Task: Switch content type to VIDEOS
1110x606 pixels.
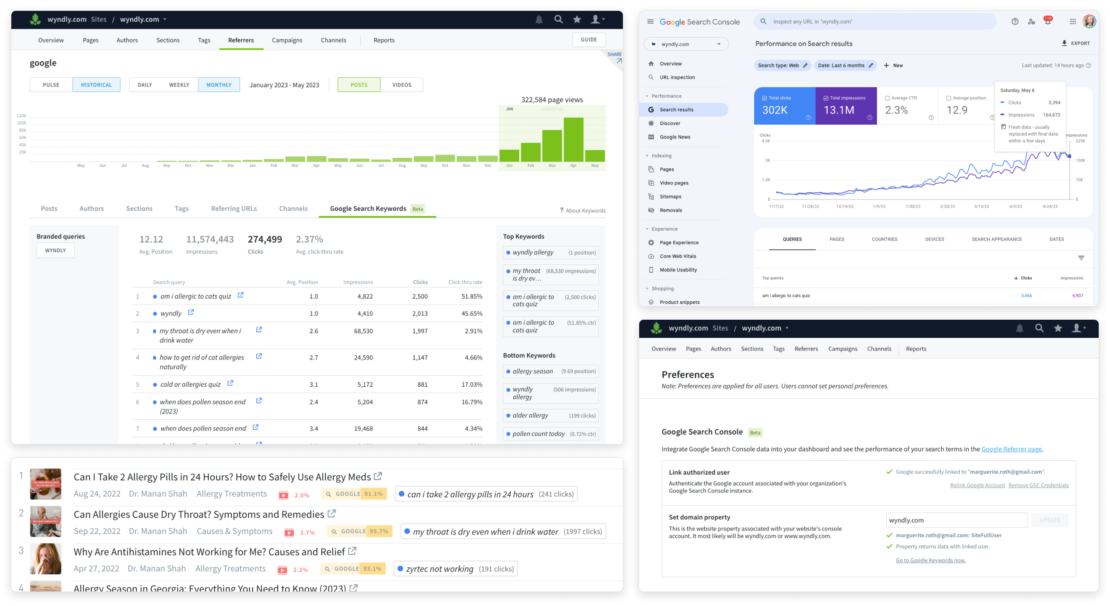Action: pos(402,85)
